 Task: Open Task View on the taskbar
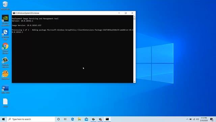coord(65,119)
